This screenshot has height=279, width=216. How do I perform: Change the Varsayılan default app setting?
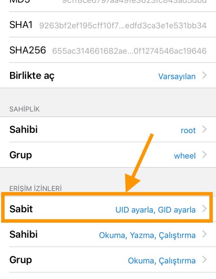tap(177, 77)
